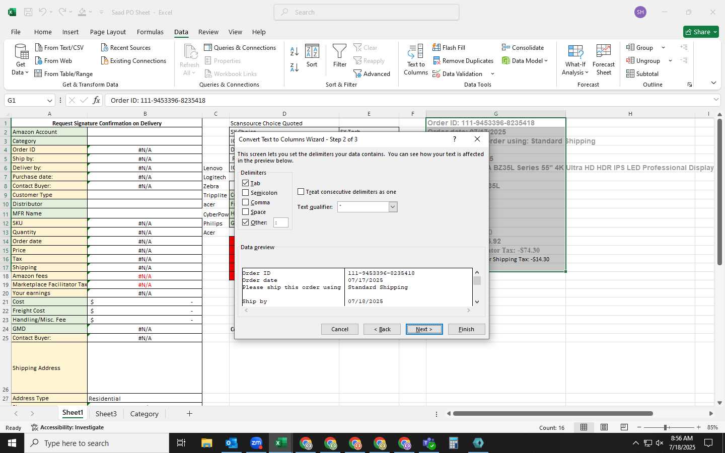Adjust the zoom slider handle
725x453 pixels.
click(666, 427)
